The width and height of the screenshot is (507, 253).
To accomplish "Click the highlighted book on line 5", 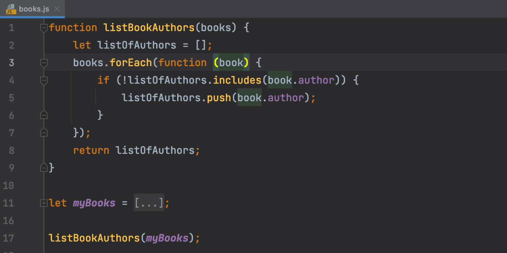I will [250, 98].
